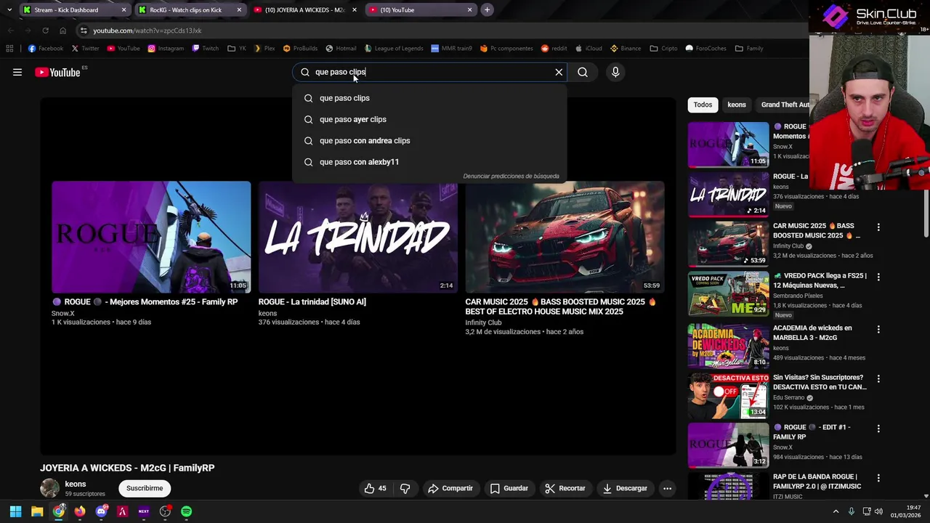930x523 pixels.
Task: Clear the search box with the X
Action: [559, 72]
